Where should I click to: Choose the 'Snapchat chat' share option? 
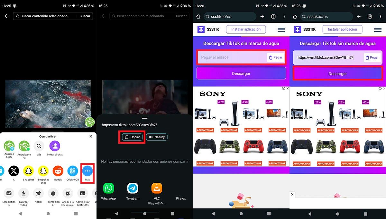click(x=43, y=171)
